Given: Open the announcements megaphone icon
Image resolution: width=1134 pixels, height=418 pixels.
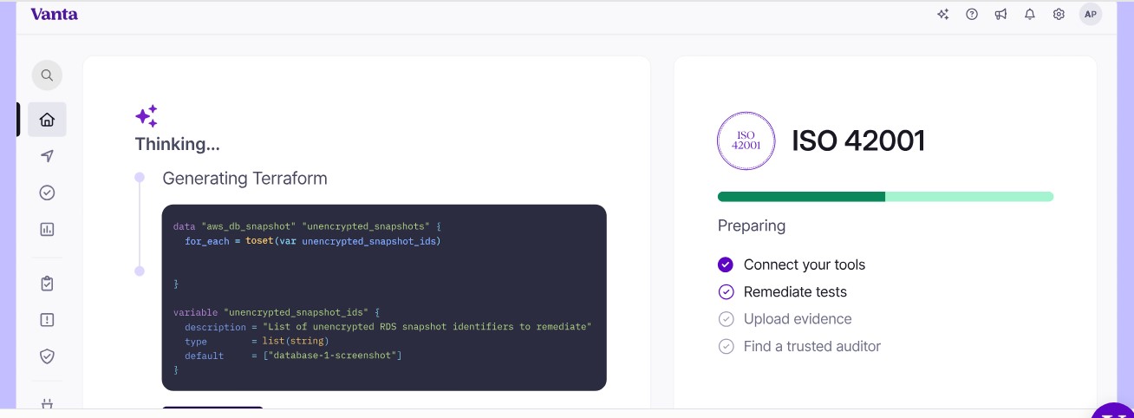Looking at the screenshot, I should (1000, 14).
